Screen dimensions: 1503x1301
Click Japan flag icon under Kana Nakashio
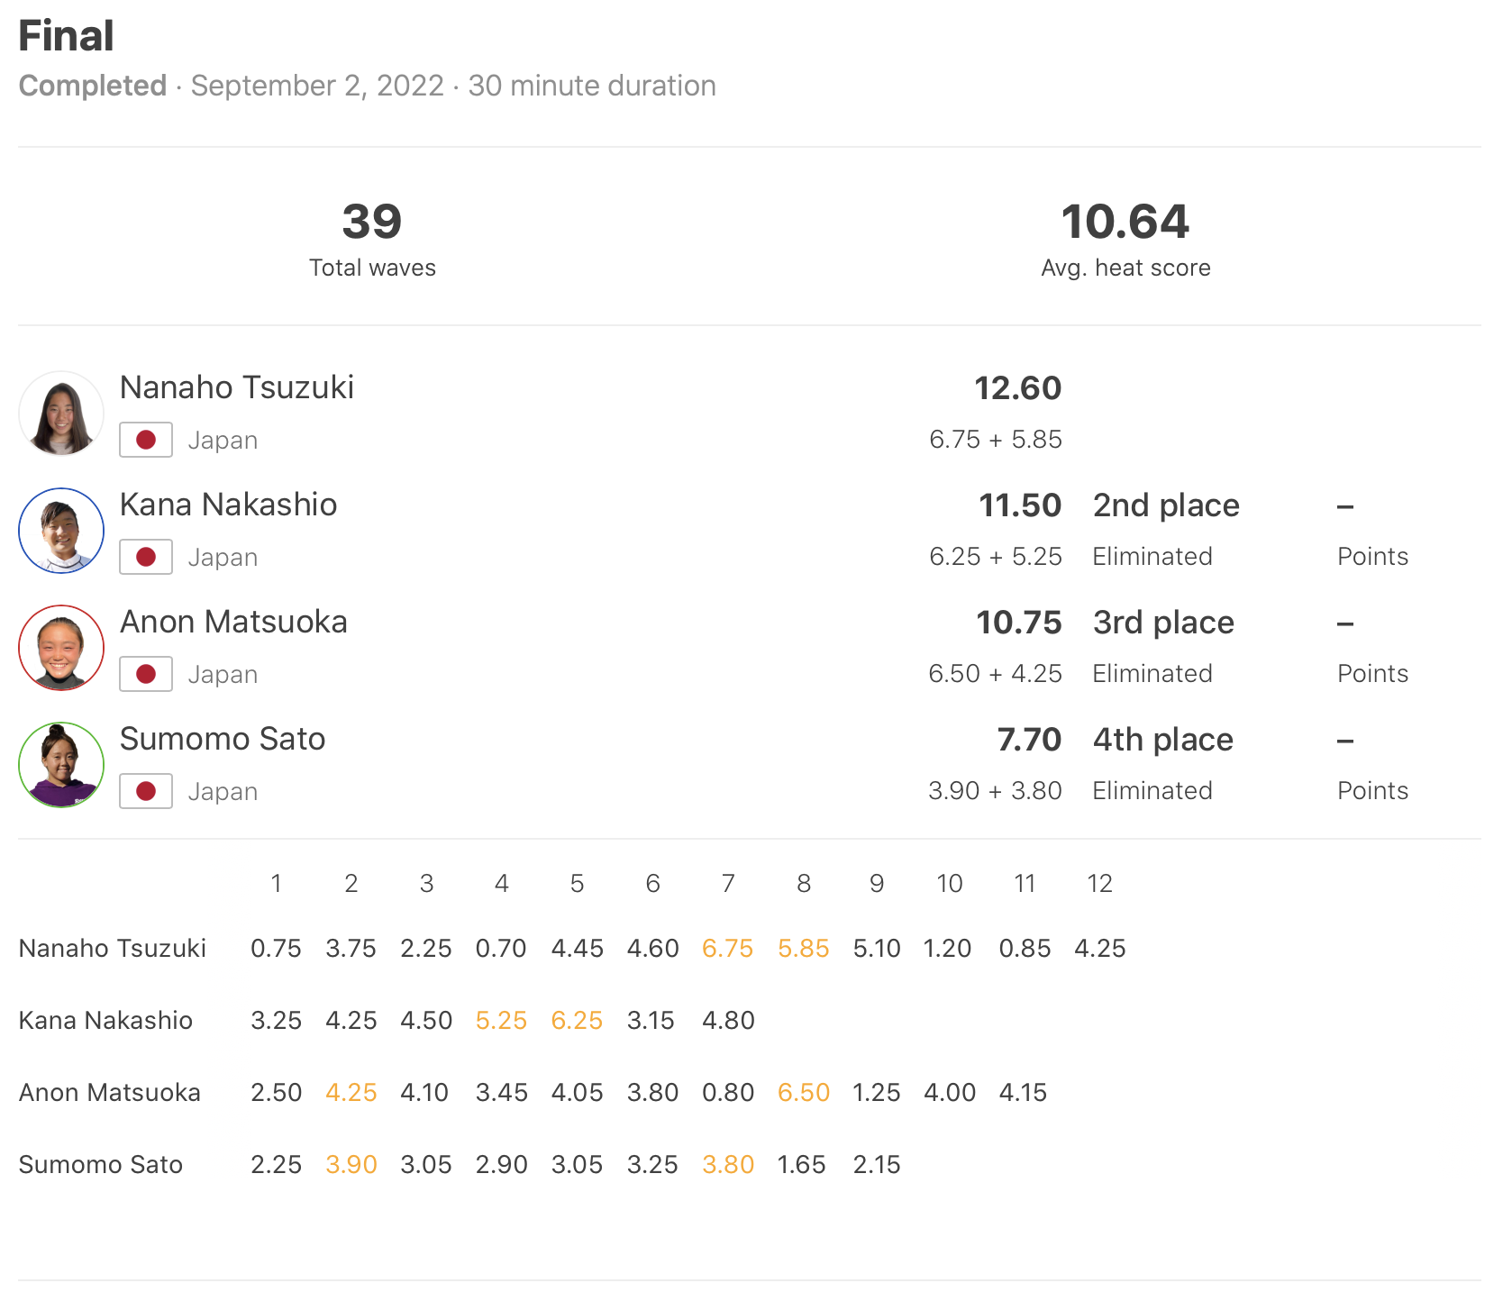[x=146, y=557]
